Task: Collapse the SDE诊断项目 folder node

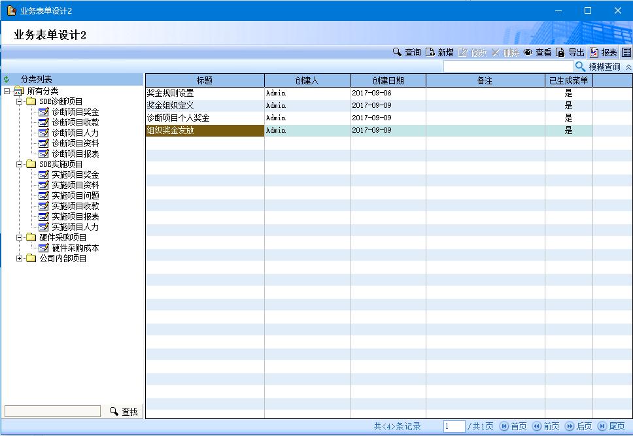Action: 20,101
